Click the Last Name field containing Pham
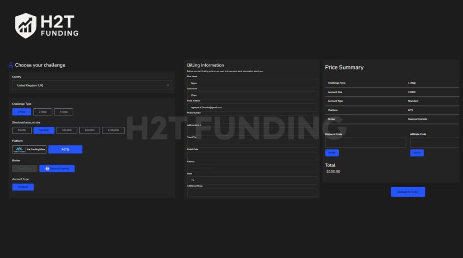This screenshot has width=463, height=258. (252, 95)
